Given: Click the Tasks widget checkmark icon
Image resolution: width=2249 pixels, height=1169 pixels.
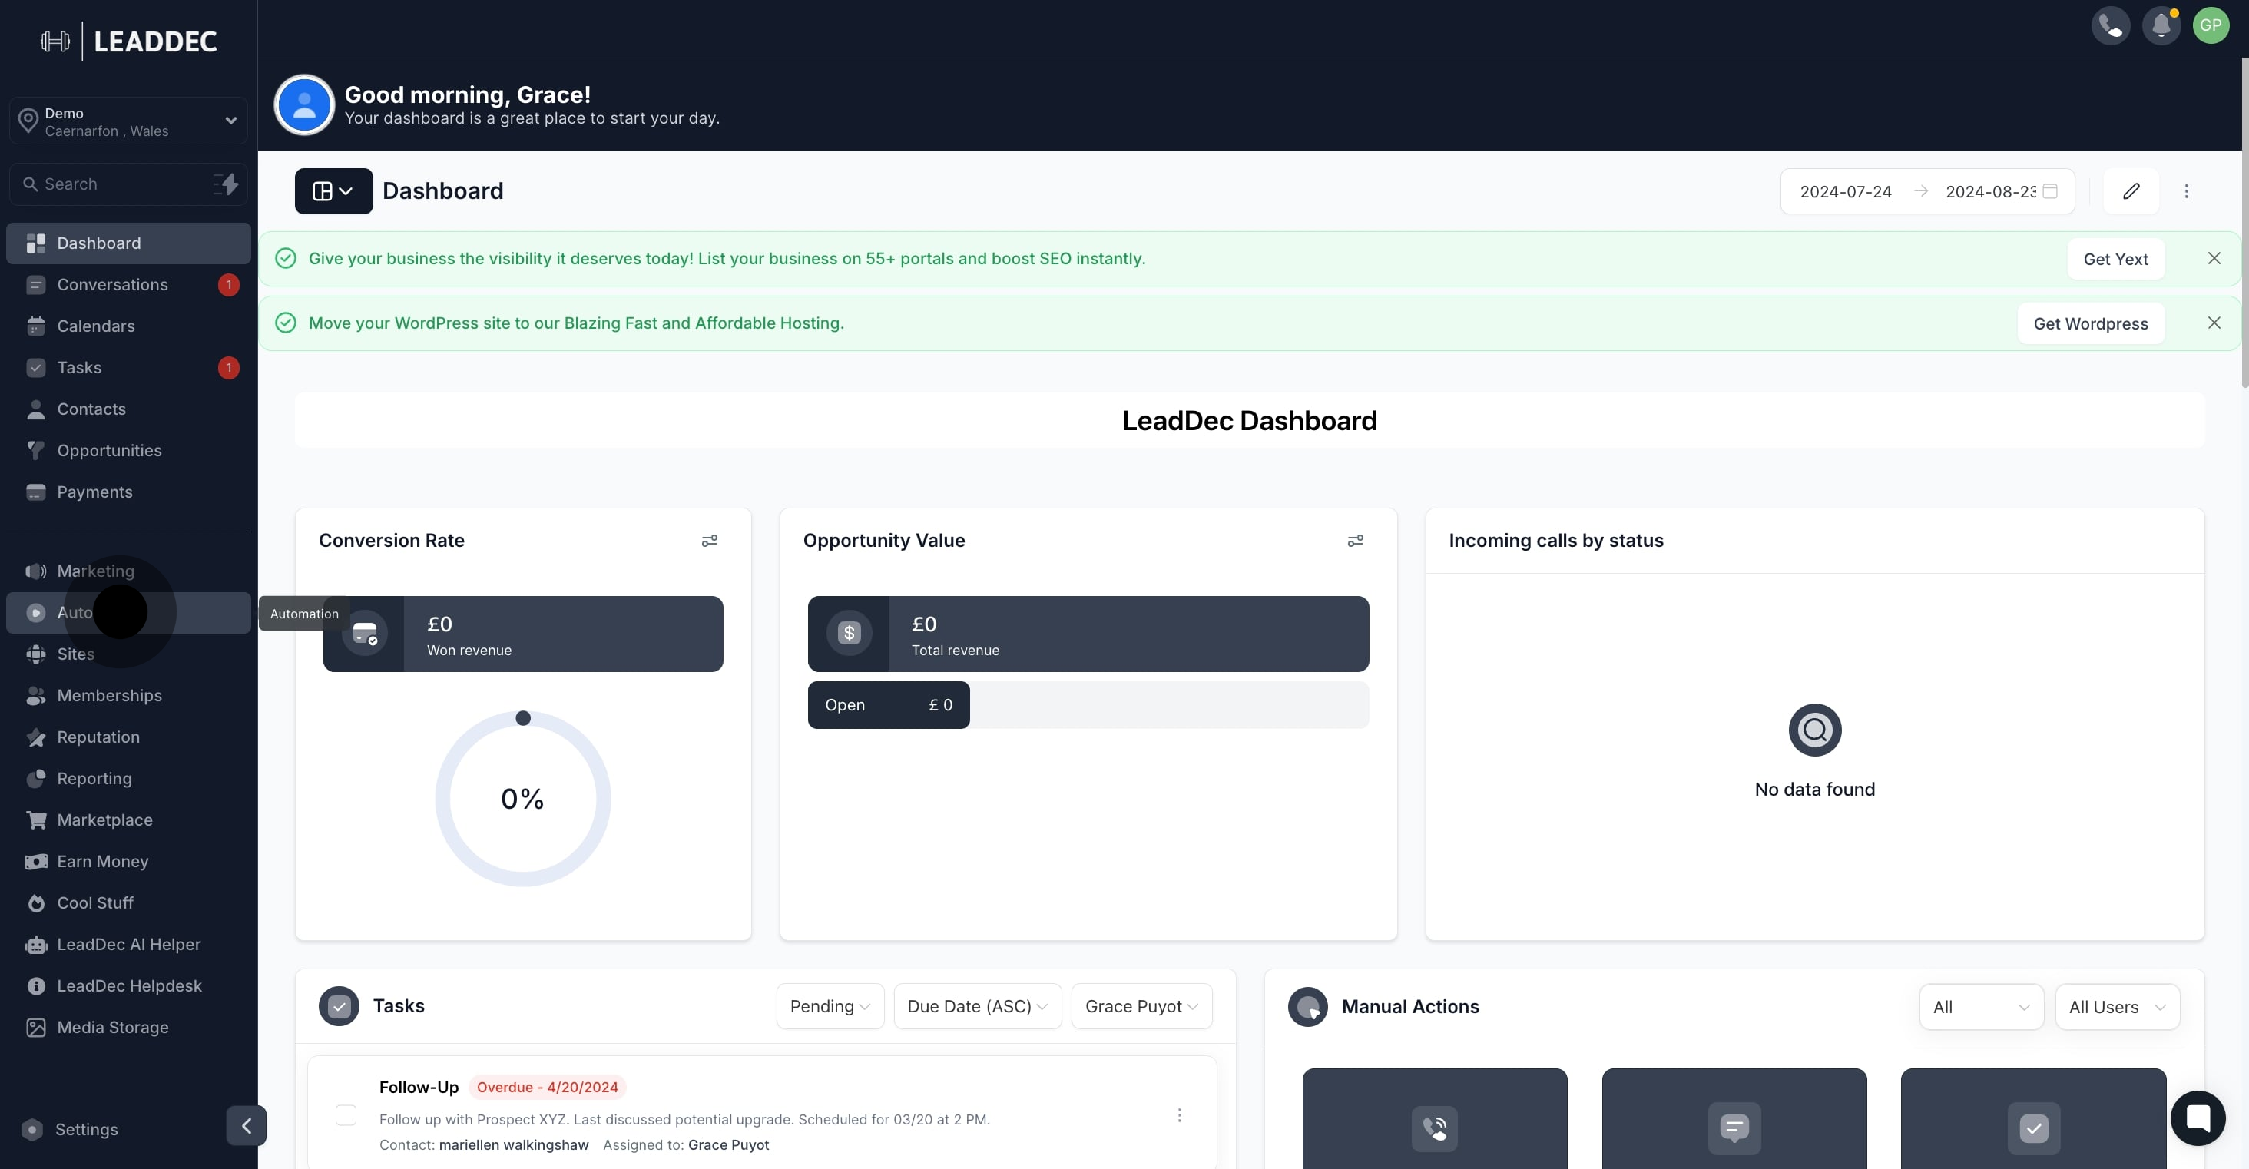Looking at the screenshot, I should 339,1007.
